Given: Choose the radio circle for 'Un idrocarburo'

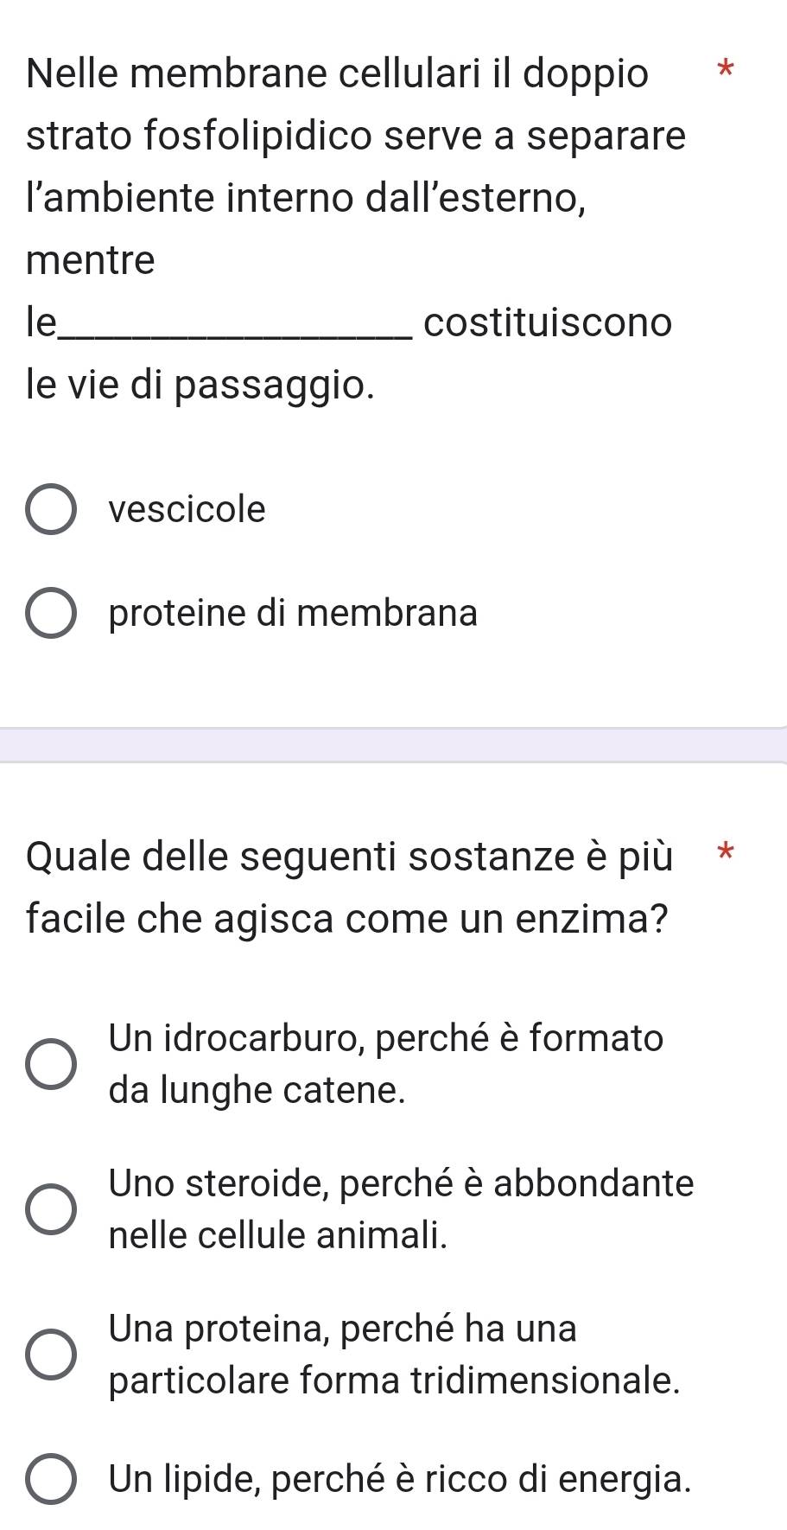Looking at the screenshot, I should pyautogui.click(x=50, y=1063).
